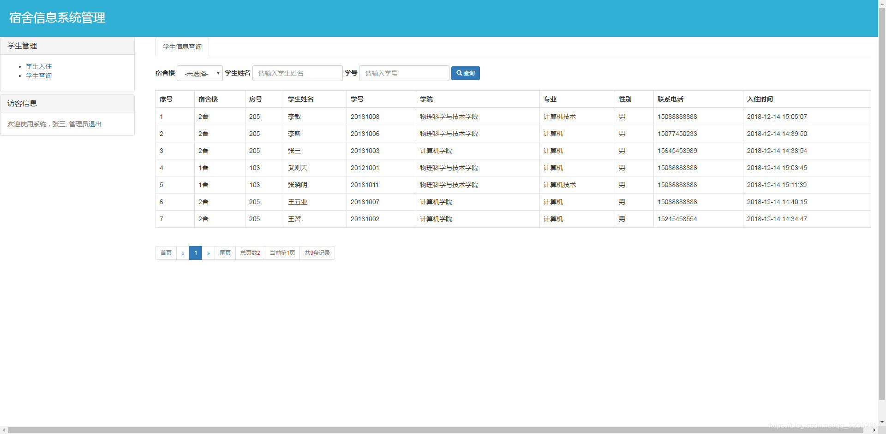Go to 尾页 last page
Viewport: 886px width, 434px height.
coord(225,253)
